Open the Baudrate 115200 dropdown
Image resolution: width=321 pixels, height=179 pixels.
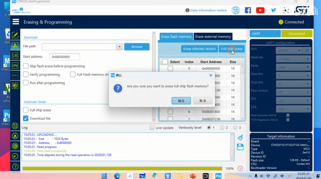(x=293, y=59)
